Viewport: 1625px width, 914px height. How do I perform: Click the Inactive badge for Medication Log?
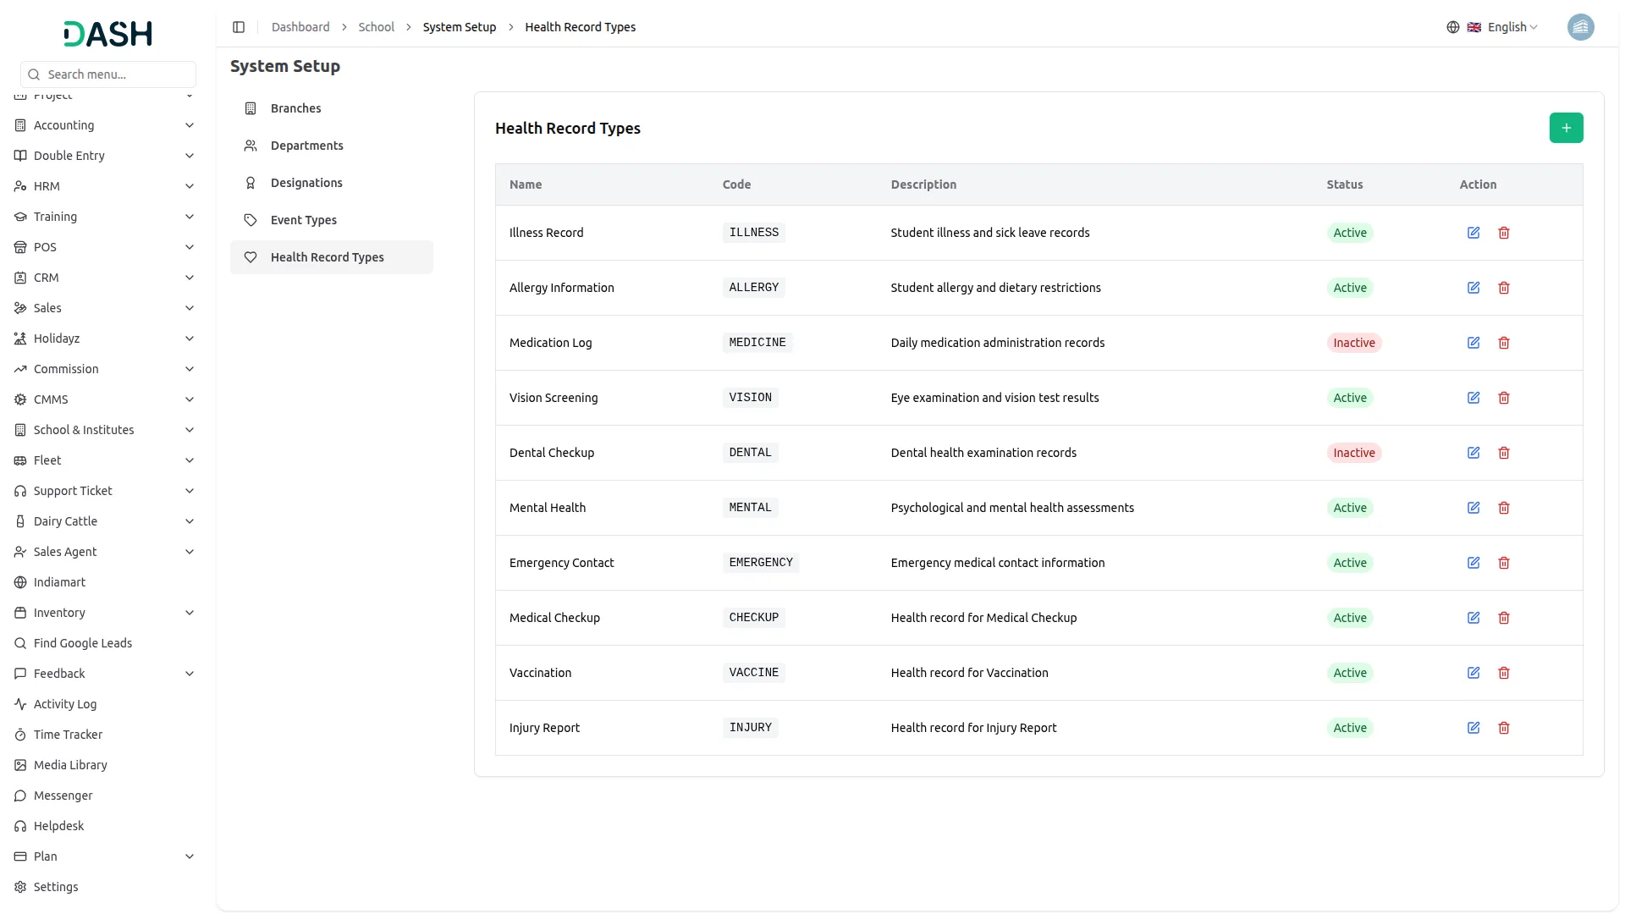pyautogui.click(x=1353, y=343)
